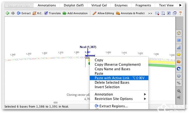Open help with the question mark icon
This screenshot has height=113, width=189.
180,13
